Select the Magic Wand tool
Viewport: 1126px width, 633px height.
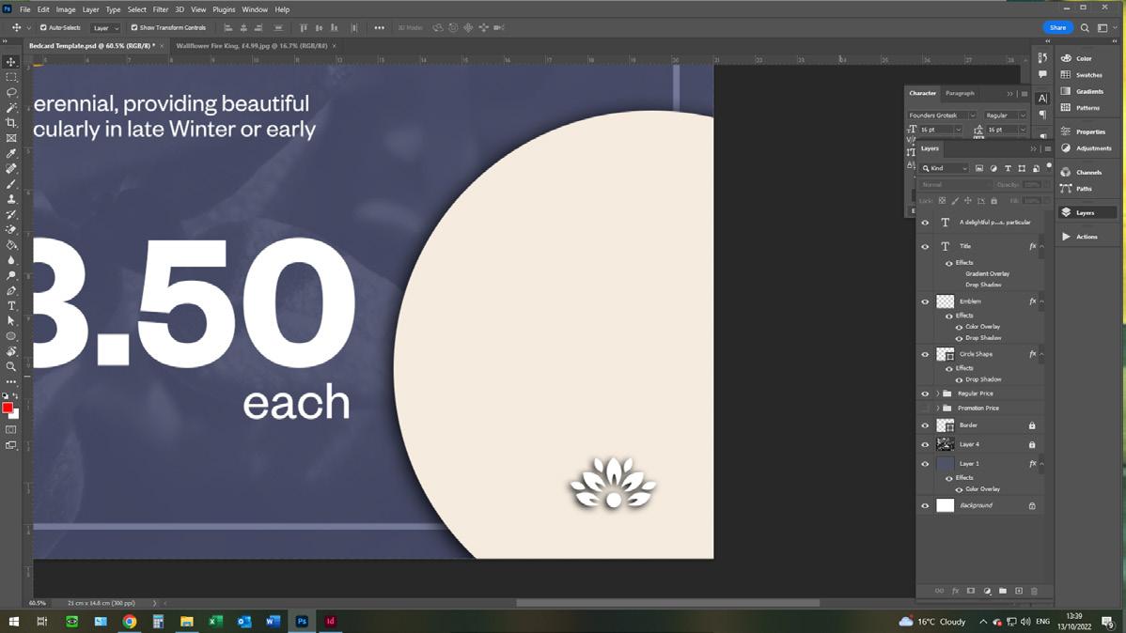pyautogui.click(x=10, y=108)
